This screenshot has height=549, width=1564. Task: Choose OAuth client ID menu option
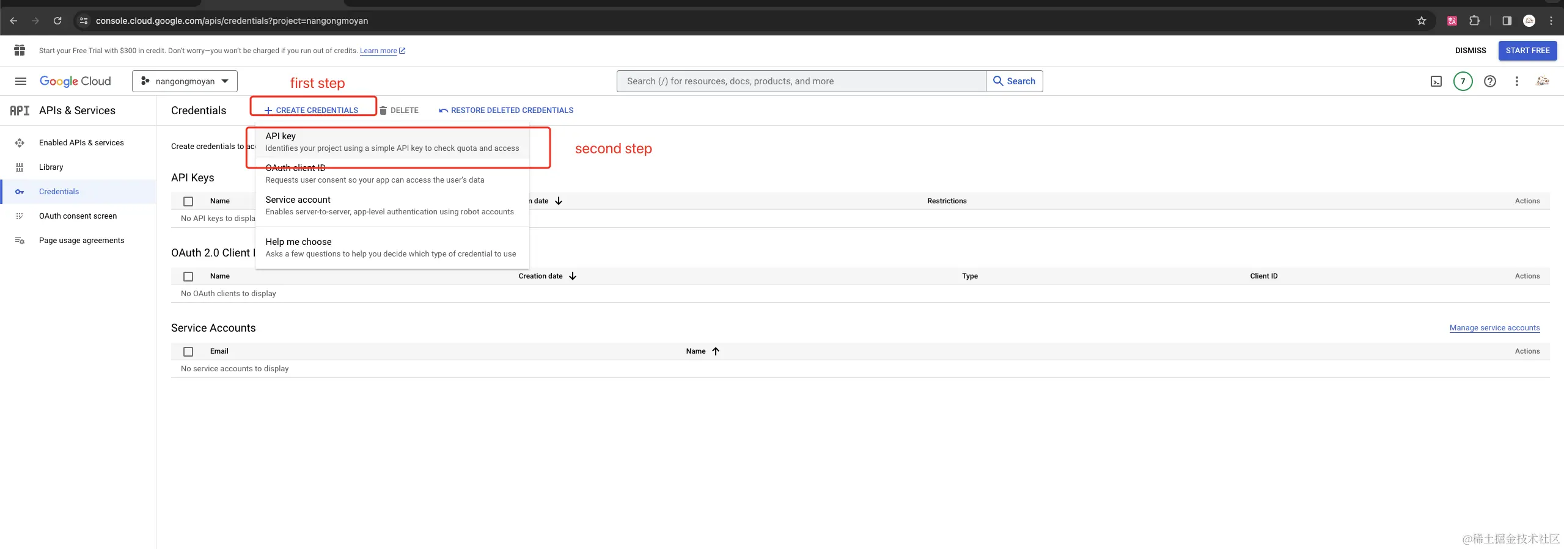coord(392,174)
